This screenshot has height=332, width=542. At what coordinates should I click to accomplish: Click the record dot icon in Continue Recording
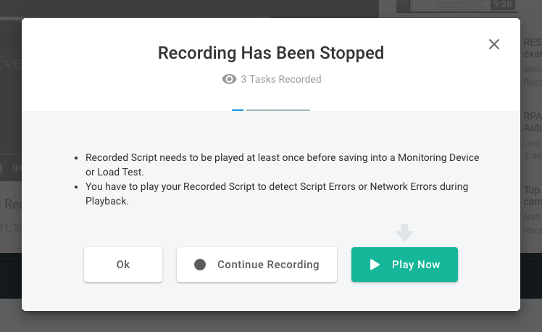[200, 265]
